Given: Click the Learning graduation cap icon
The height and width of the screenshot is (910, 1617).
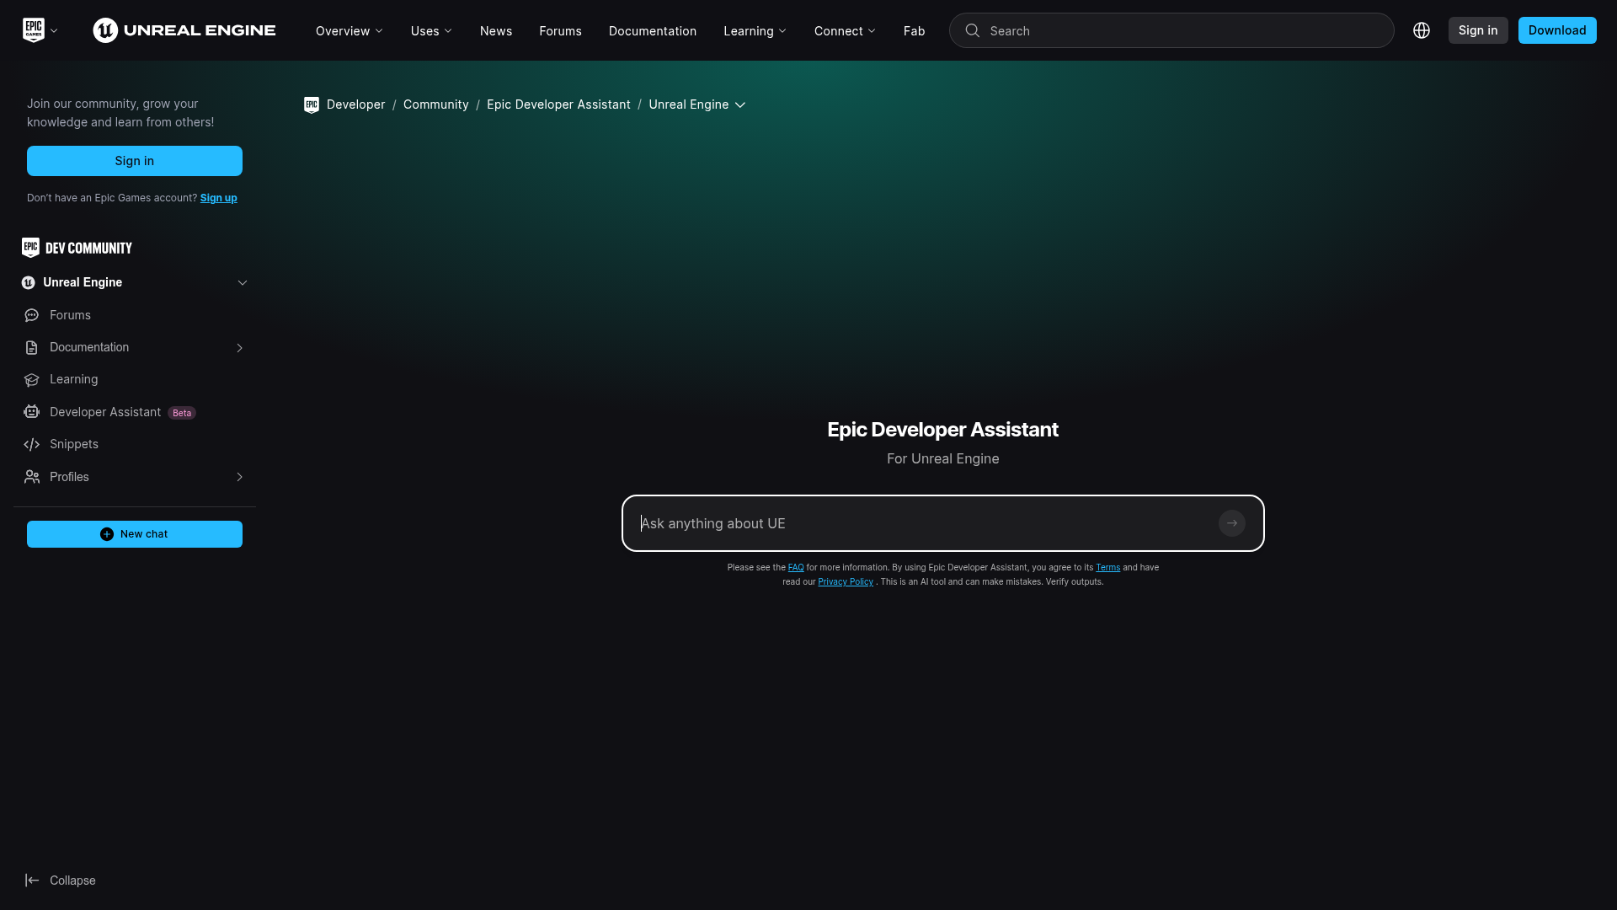Looking at the screenshot, I should coord(31,380).
